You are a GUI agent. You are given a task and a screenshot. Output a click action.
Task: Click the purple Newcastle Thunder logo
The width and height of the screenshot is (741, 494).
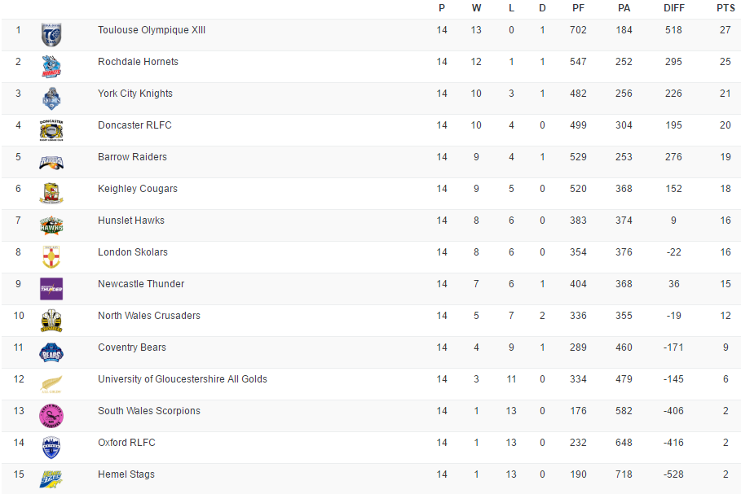point(51,289)
